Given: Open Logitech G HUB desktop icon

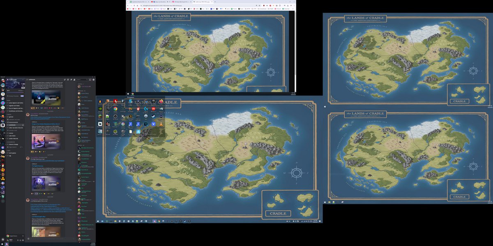Looking at the screenshot, I should click(x=146, y=109).
